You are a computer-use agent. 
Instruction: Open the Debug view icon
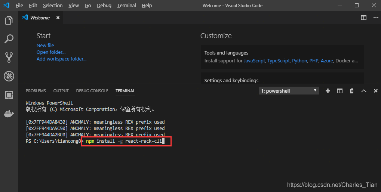point(9,76)
